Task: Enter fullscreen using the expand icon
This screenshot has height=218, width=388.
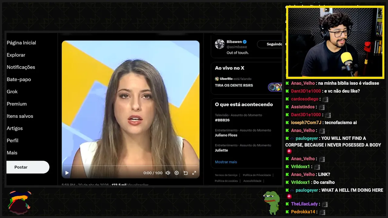Action: 194,173
